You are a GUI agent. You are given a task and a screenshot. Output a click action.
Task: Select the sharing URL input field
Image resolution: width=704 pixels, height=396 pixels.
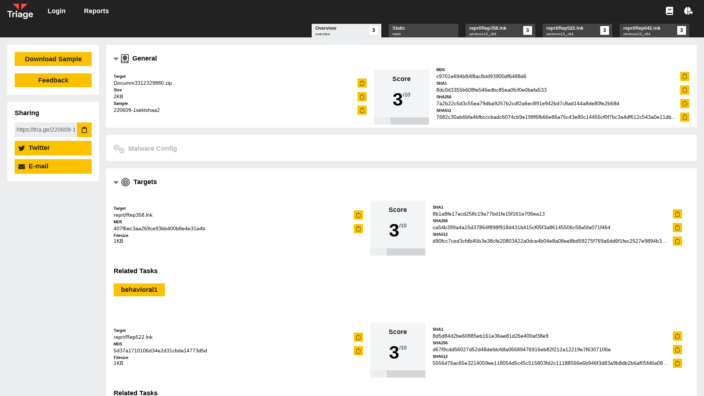(x=46, y=129)
